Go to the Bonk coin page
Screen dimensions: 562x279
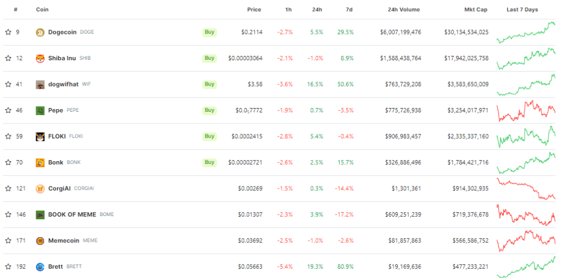55,162
